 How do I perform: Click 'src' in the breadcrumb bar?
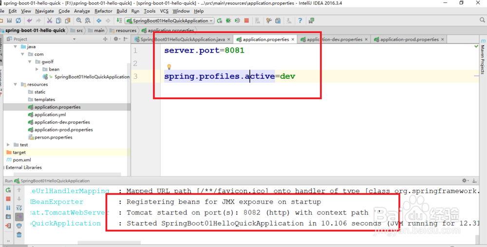pos(80,30)
